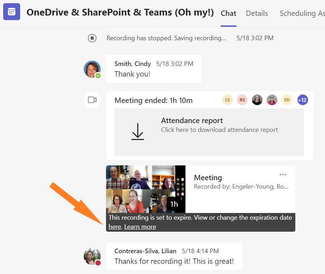Click the 'Thank you!' message from Cindy Smith
This screenshot has width=325, height=274.
tap(132, 74)
